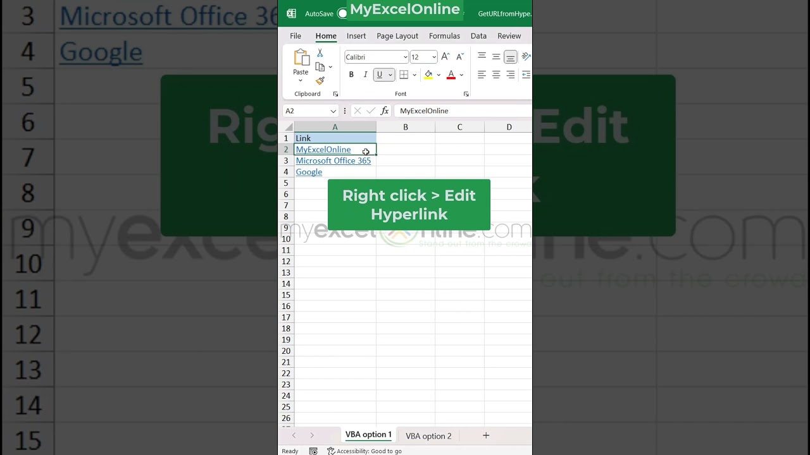810x455 pixels.
Task: Select column A header
Action: pos(335,127)
